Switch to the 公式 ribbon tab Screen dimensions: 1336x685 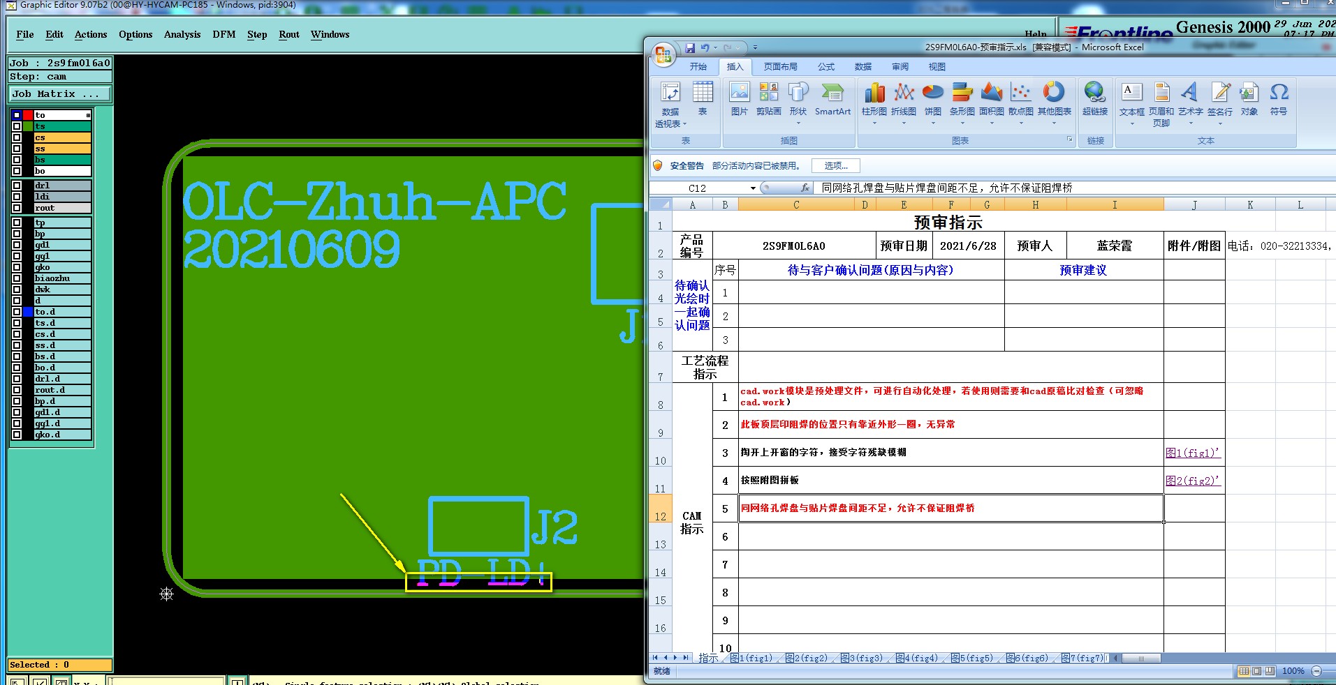point(826,66)
